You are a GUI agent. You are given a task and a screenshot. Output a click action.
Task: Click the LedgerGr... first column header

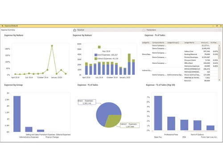click(x=146, y=43)
